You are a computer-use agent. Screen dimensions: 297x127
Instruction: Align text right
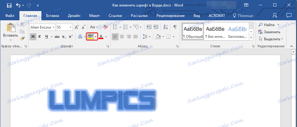129,37
